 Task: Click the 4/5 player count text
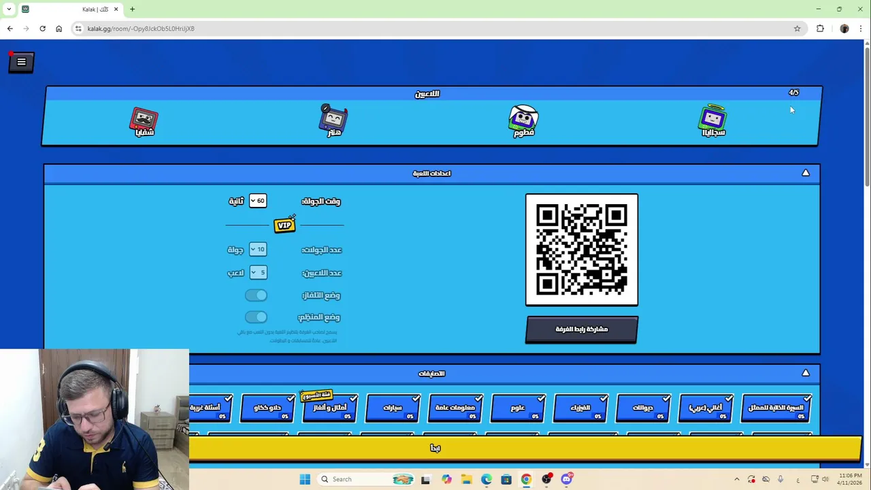pyautogui.click(x=793, y=93)
